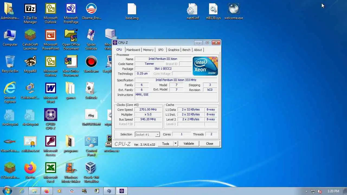Viewport: 347px width, 195px height.
Task: Switch to the Memory tab
Action: (148, 50)
